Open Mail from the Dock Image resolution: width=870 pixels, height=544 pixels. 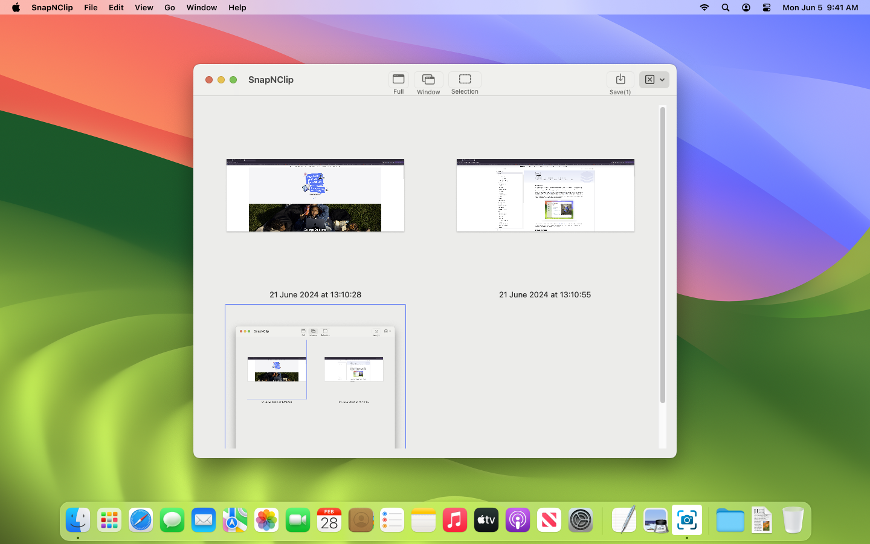click(204, 520)
